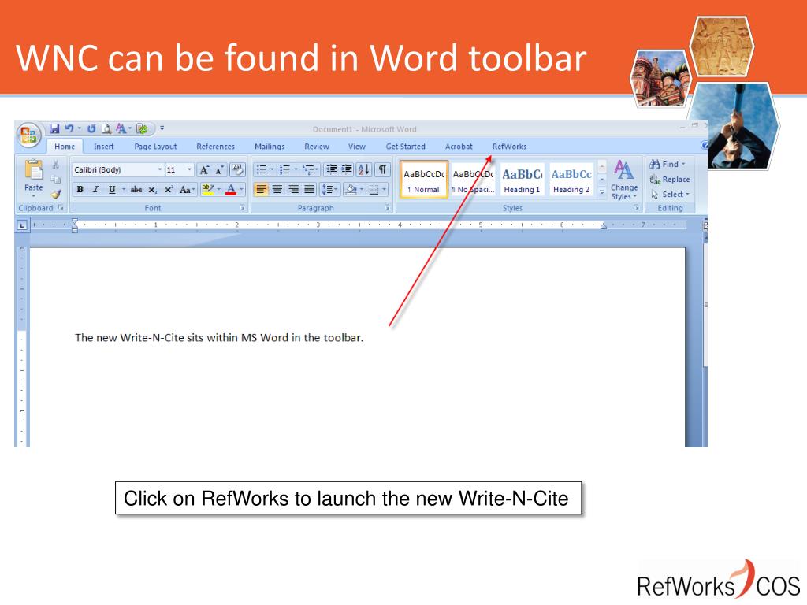Screen dimensions: 807x605
Task: Go to the Review tab
Action: click(x=317, y=147)
